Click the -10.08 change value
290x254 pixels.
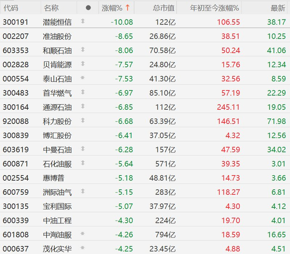click(122, 22)
